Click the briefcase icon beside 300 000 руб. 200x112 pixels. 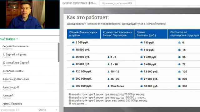(73, 86)
